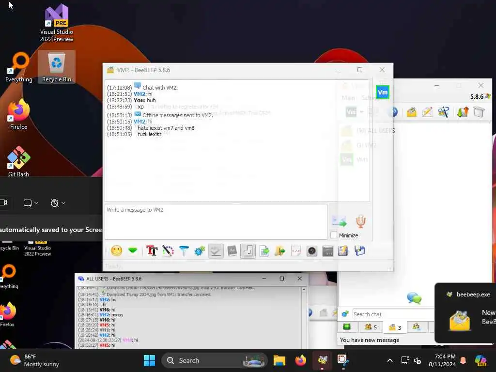Open the clock showing 7:04 PM
The width and height of the screenshot is (496, 372).
pos(442,360)
